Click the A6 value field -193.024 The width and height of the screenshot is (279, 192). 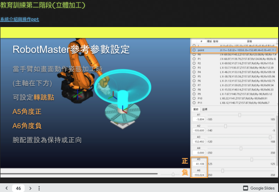point(199,175)
